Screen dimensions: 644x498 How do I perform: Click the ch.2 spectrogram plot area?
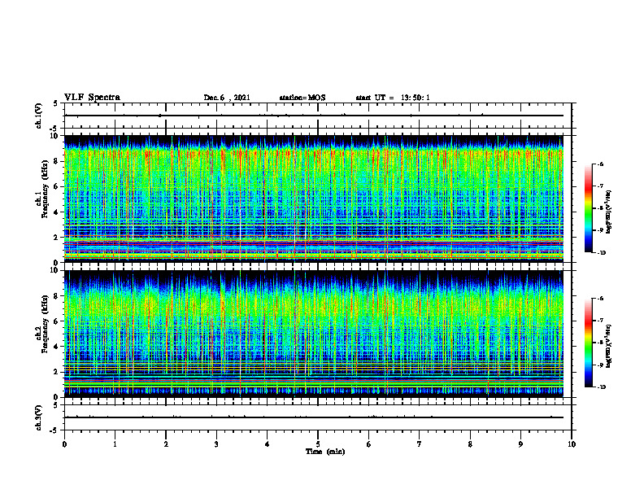click(314, 334)
